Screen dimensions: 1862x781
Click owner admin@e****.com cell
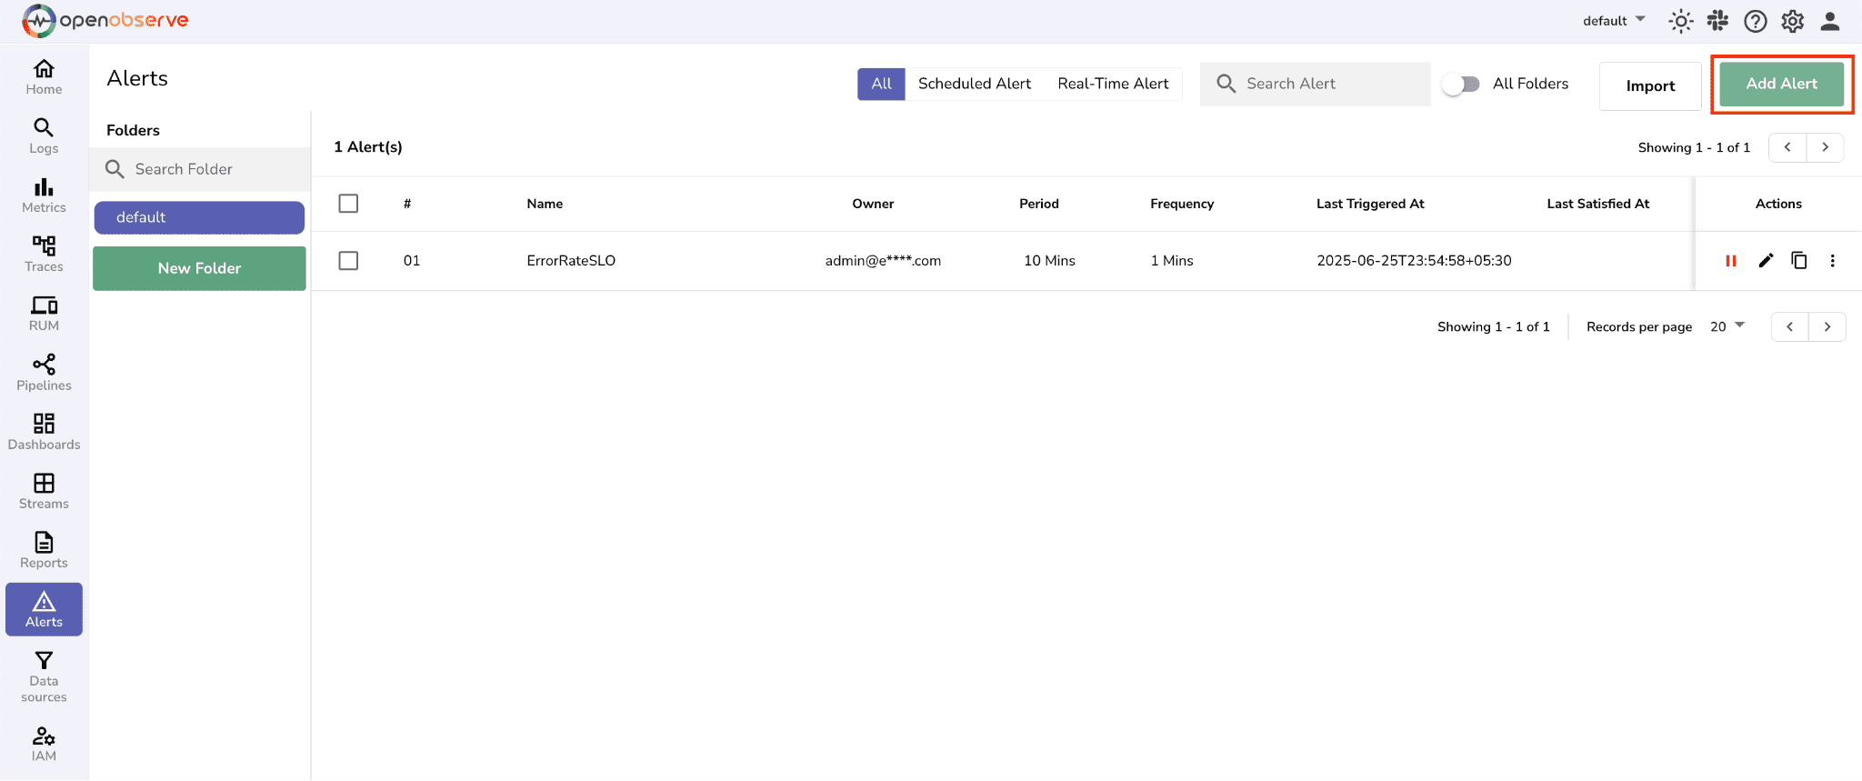click(883, 261)
